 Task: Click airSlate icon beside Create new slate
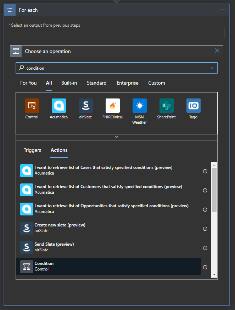point(27,228)
